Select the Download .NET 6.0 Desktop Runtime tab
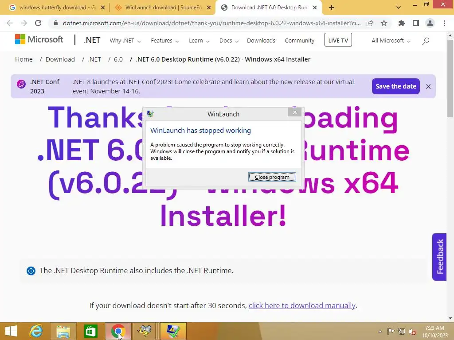Screen dimensions: 454x340 point(269,8)
